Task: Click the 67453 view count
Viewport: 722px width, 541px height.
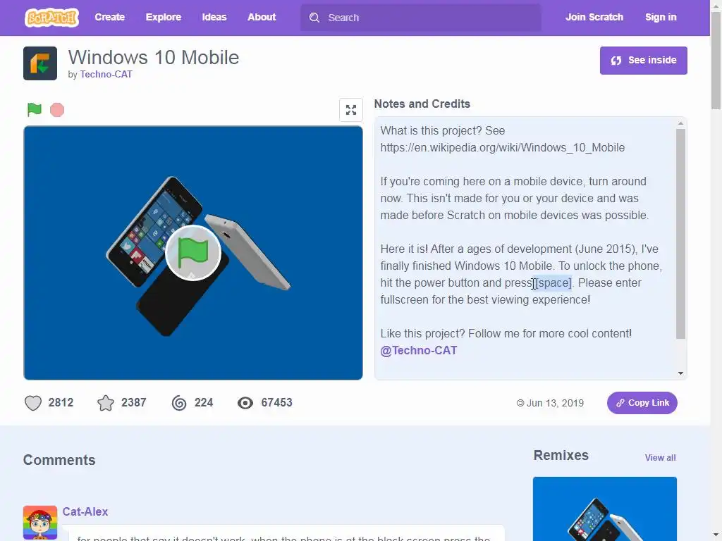Action: pos(276,403)
